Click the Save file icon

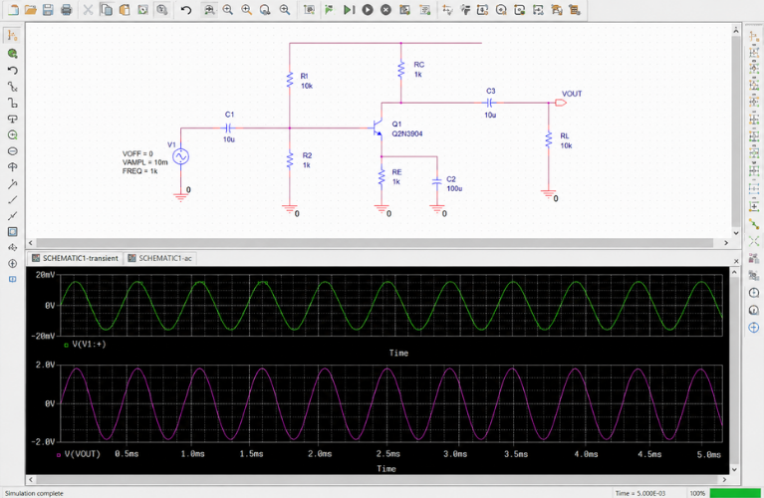click(x=48, y=10)
